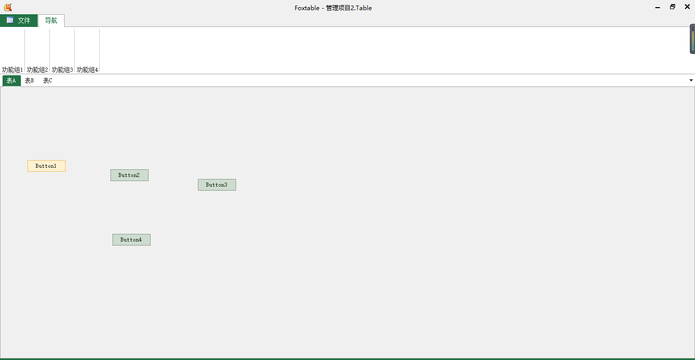Screen dimensions: 695x360
Task: Open the 表C table tab
Action: pos(48,81)
